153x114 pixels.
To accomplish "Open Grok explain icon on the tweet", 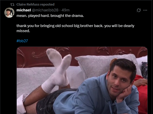I will tap(139, 10).
